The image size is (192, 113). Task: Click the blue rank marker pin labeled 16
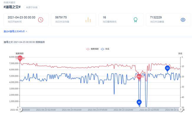(x=167, y=68)
